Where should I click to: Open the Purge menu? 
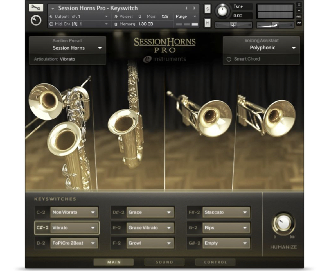pos(186,16)
